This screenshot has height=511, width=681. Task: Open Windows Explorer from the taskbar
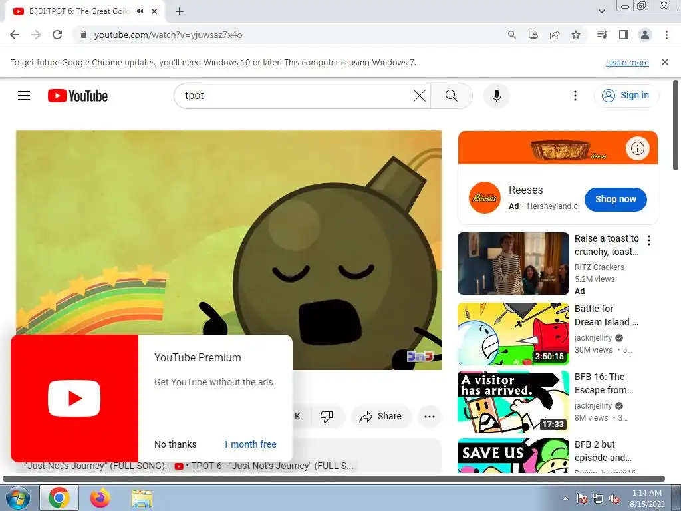coord(142,498)
